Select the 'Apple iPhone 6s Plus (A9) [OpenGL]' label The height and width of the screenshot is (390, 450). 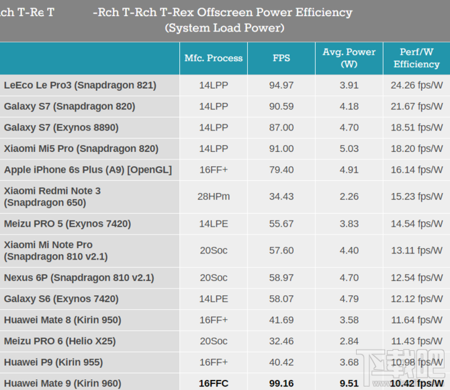(88, 170)
